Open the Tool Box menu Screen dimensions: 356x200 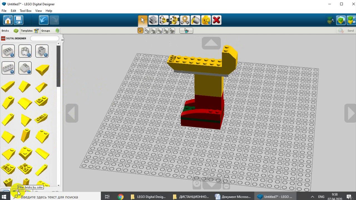[x=26, y=11]
